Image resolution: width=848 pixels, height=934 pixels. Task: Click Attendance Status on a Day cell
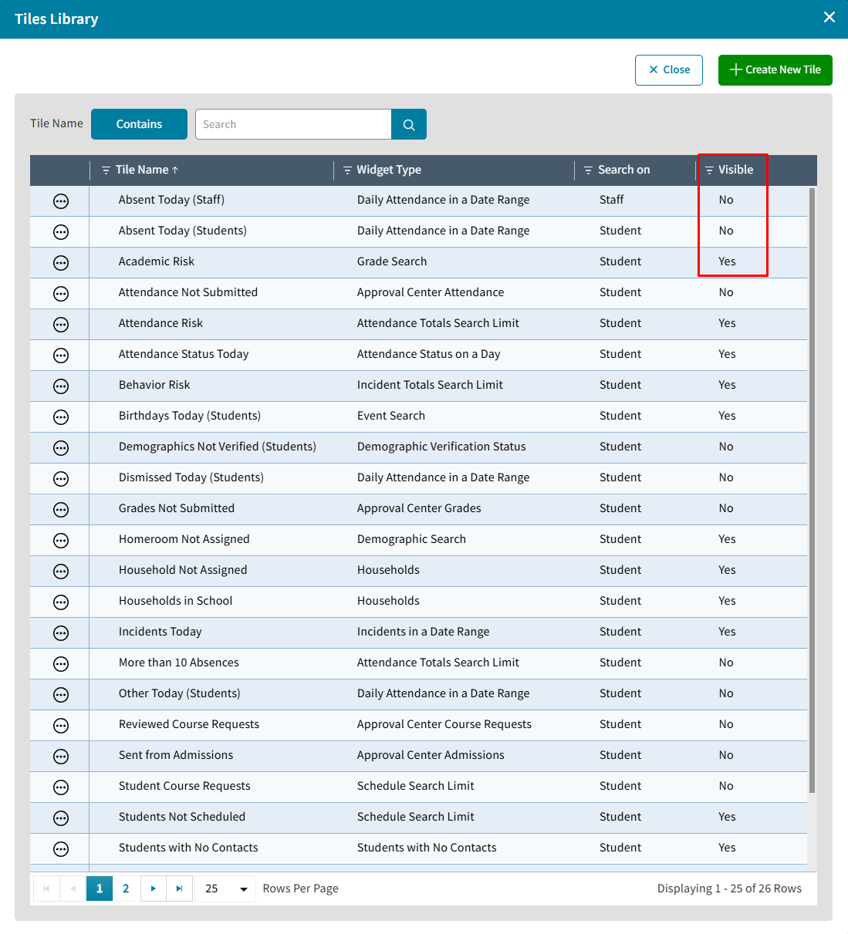pyautogui.click(x=428, y=354)
